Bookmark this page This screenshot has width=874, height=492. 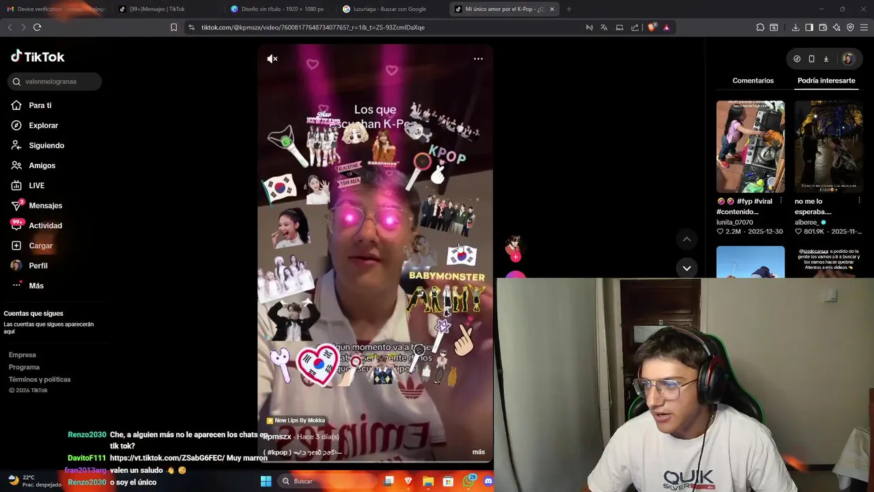click(x=173, y=27)
